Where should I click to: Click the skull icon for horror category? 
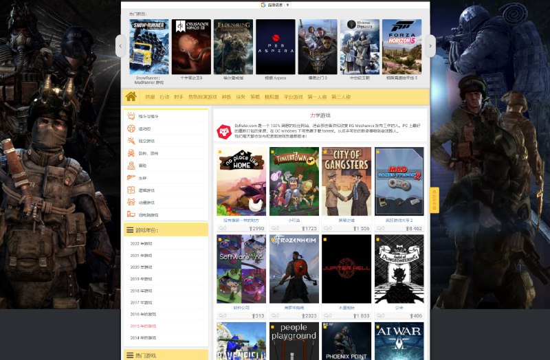[x=131, y=153]
